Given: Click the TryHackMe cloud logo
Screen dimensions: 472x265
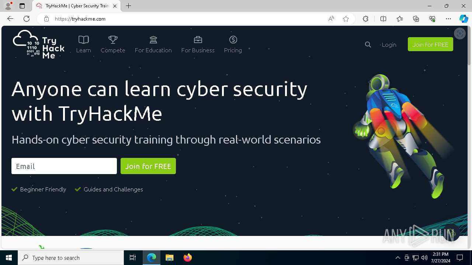Looking at the screenshot, I should pos(39,44).
